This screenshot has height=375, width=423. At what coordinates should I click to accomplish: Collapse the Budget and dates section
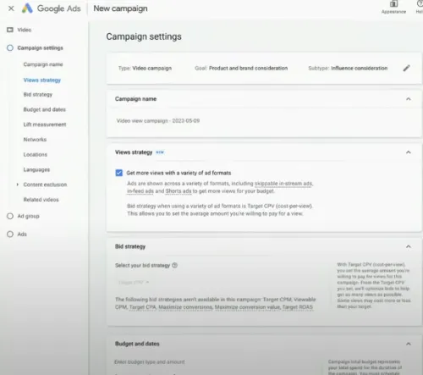pyautogui.click(x=408, y=344)
